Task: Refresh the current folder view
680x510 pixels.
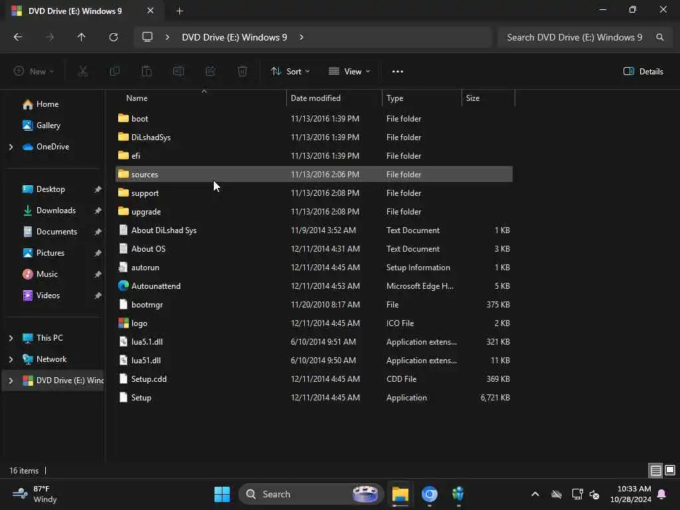Action: (113, 37)
